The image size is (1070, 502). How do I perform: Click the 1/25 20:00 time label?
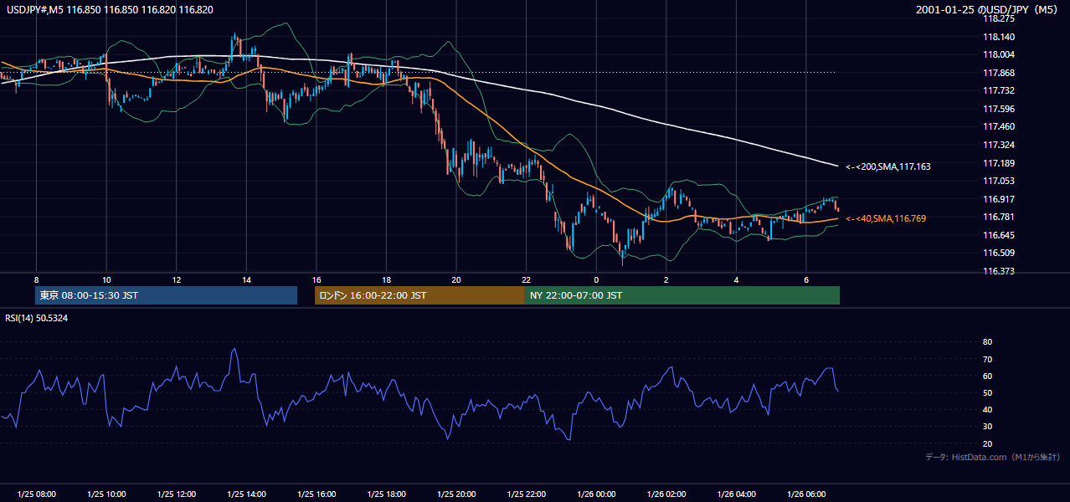click(x=455, y=494)
